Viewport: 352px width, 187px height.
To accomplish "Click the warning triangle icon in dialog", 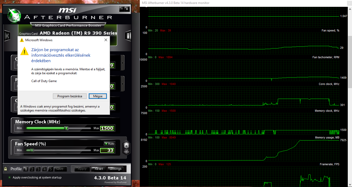I will click(x=24, y=51).
